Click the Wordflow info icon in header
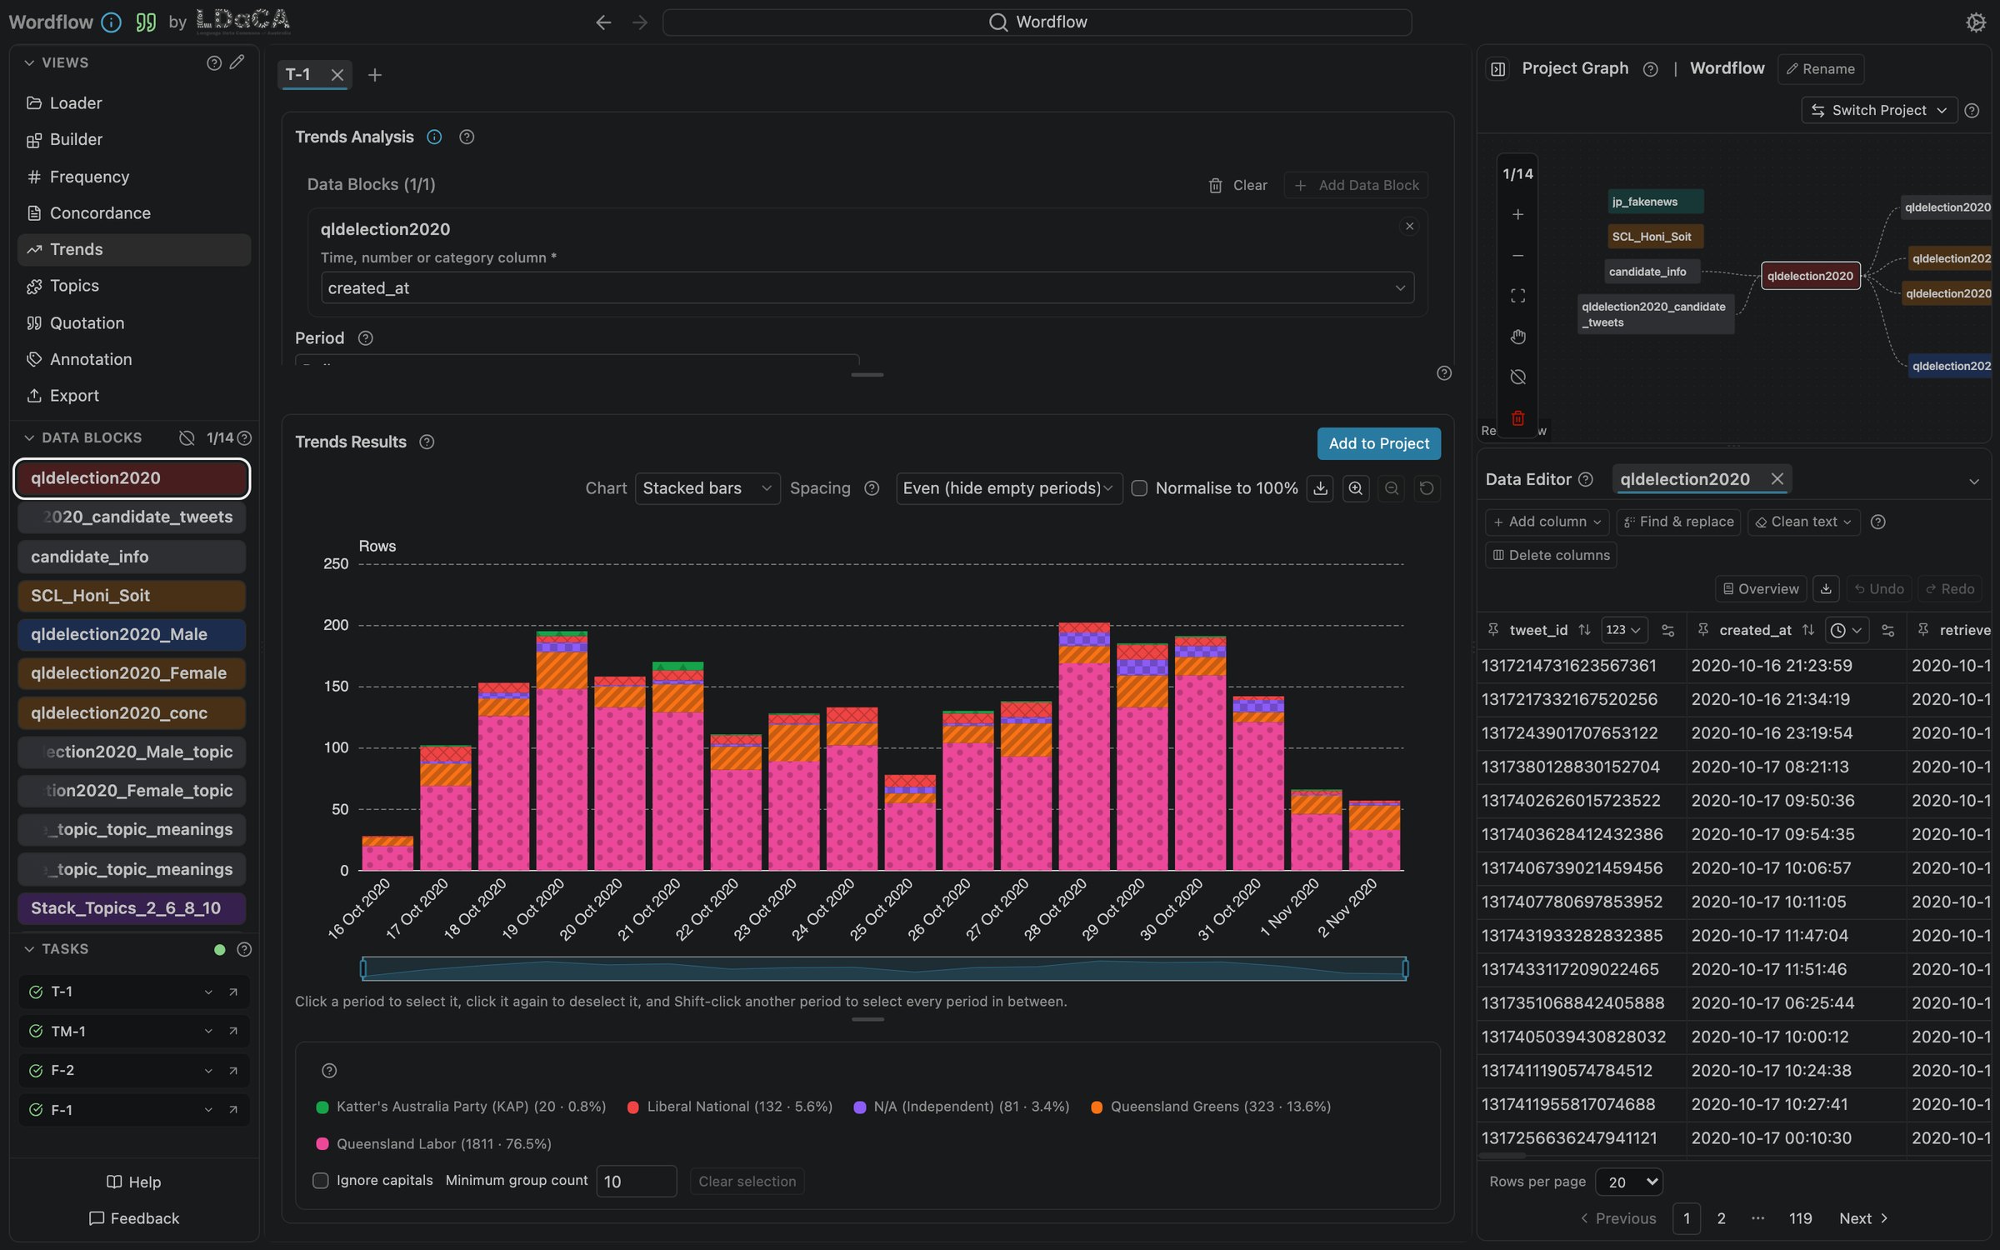The width and height of the screenshot is (2000, 1250). click(x=111, y=22)
